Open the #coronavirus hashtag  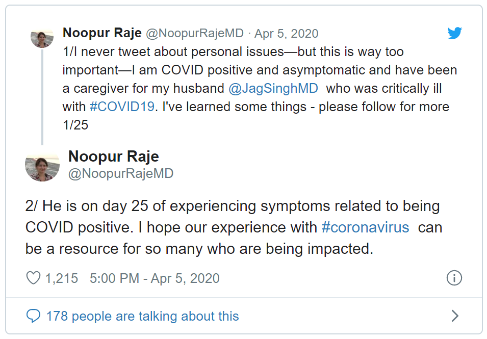(366, 227)
